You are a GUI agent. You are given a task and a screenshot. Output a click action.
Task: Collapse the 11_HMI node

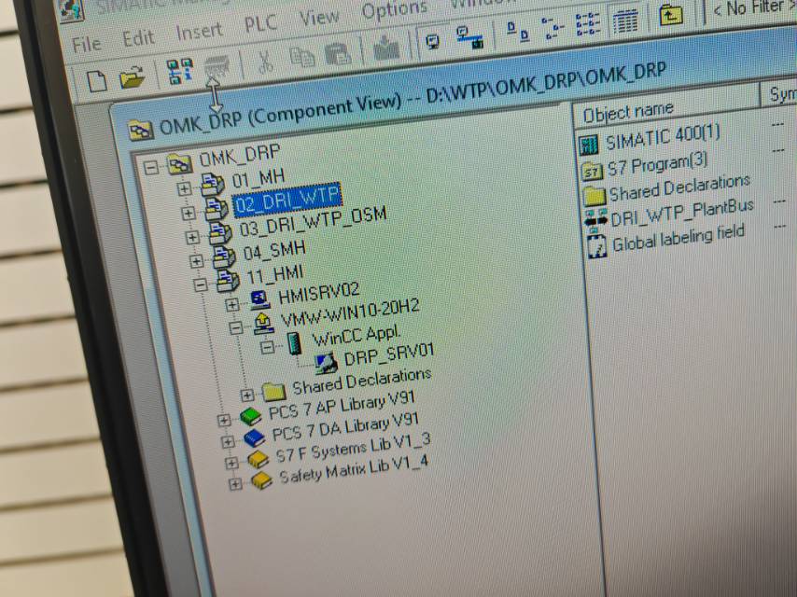tap(201, 285)
